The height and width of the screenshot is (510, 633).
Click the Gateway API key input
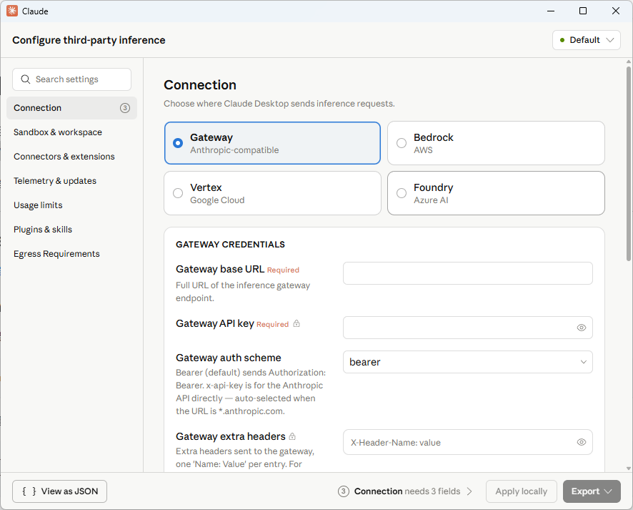[x=468, y=328]
